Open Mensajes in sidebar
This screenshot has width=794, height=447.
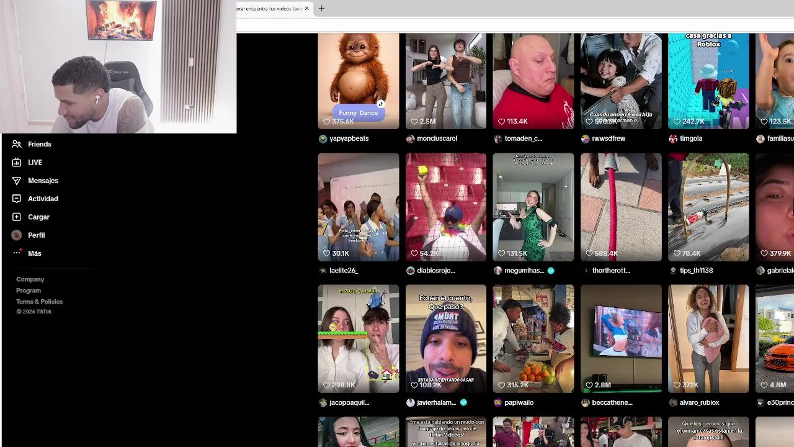[x=43, y=181]
